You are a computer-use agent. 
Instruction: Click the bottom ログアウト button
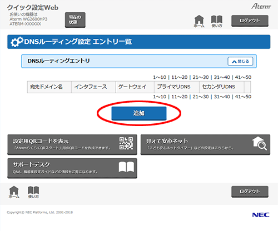pyautogui.click(x=250, y=192)
